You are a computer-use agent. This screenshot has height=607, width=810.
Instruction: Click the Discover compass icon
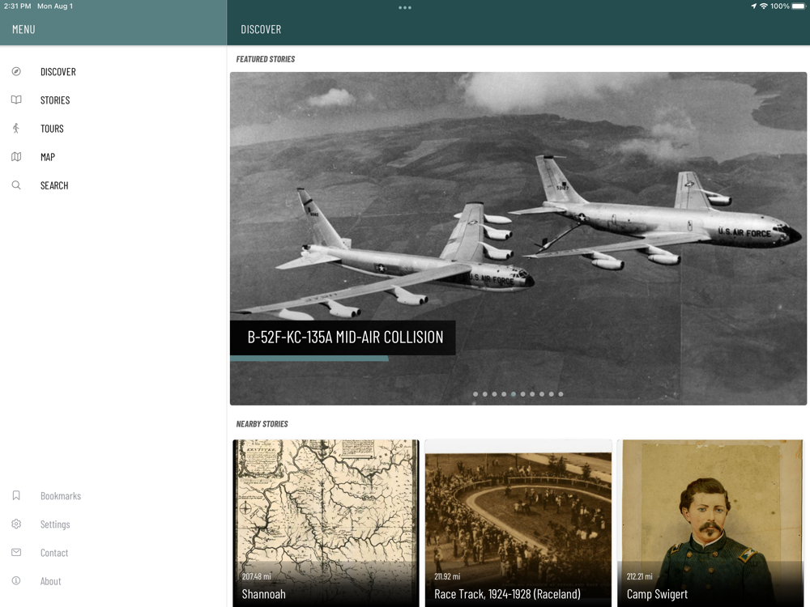(x=16, y=72)
